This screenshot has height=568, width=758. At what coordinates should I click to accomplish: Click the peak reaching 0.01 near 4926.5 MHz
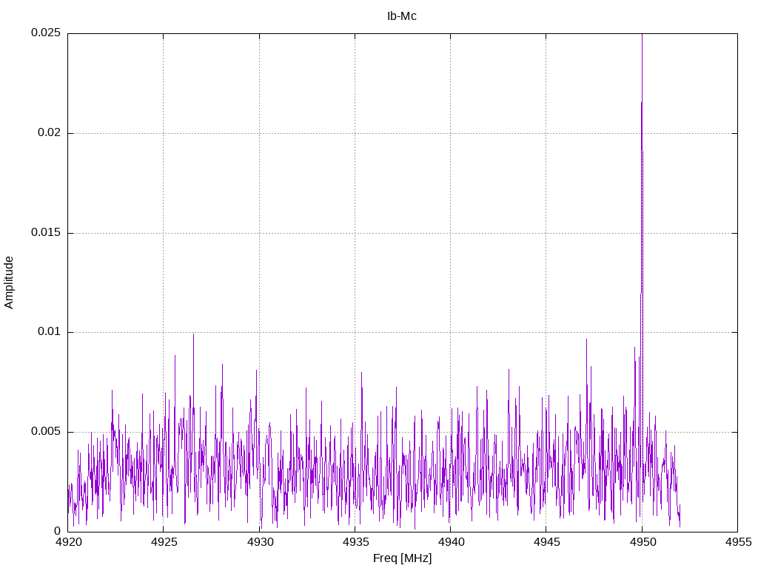click(x=193, y=335)
